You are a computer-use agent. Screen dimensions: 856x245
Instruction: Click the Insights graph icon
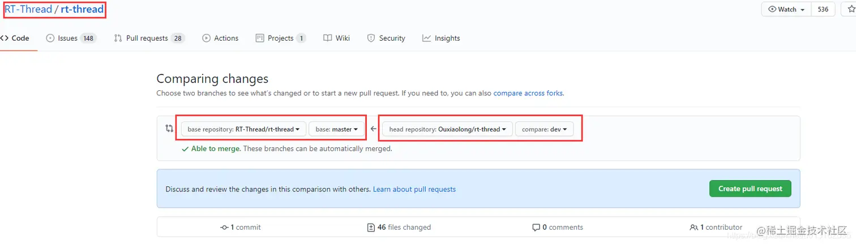tap(426, 38)
